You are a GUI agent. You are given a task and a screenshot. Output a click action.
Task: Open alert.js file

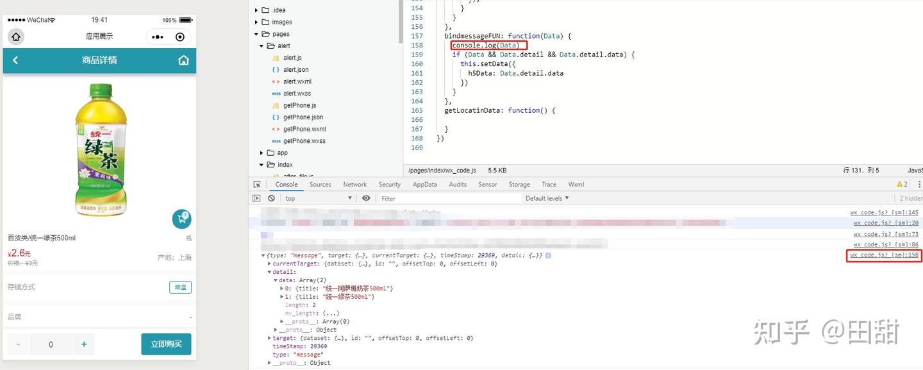click(x=292, y=58)
